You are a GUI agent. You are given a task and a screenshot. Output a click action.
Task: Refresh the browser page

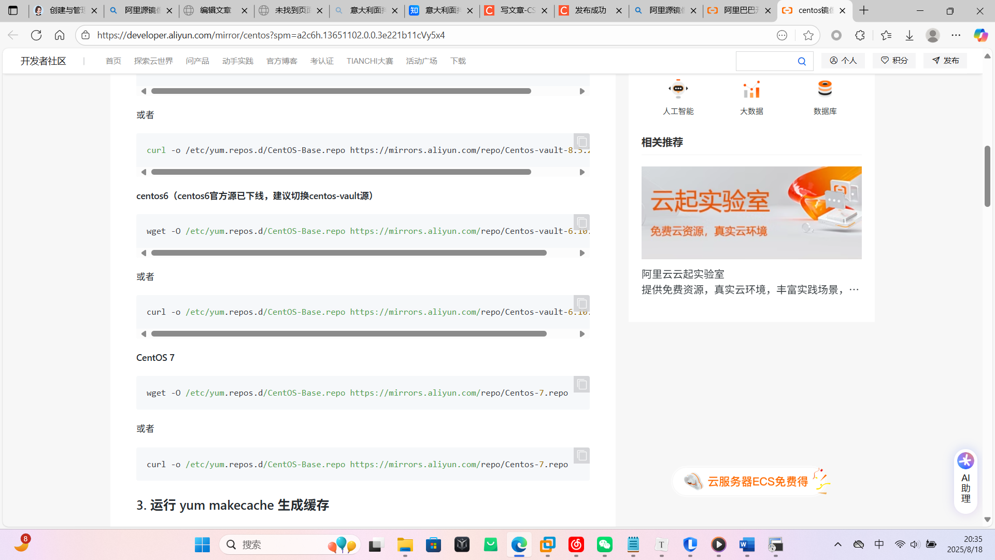point(36,35)
